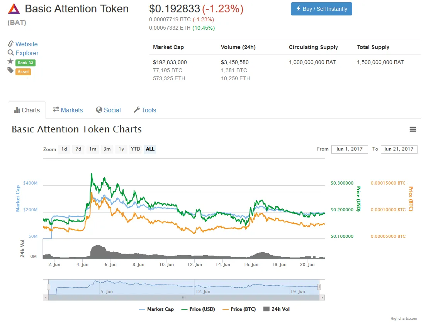Open the Website link
Screen dimensions: 426x327
[x=26, y=44]
